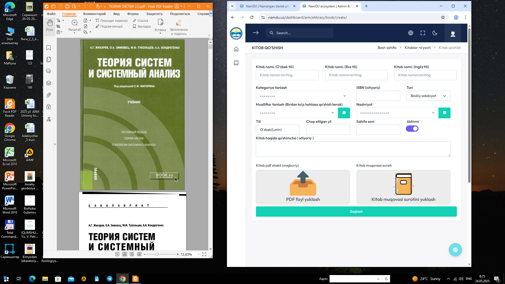Open the floating settings gear button
The width and height of the screenshot is (505, 284).
(455, 250)
